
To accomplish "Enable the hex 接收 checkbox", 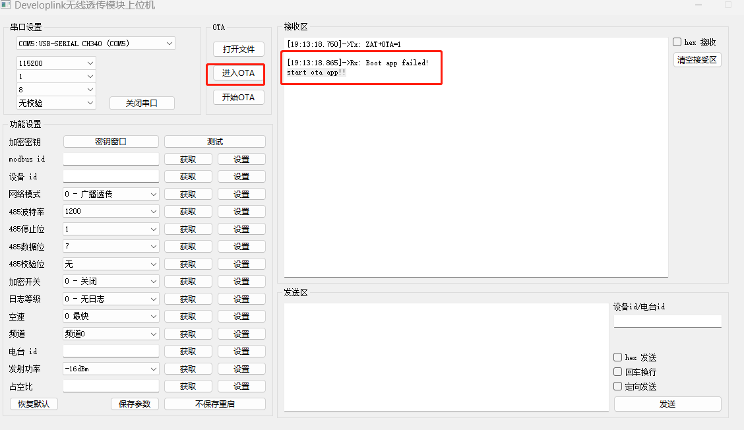I will pyautogui.click(x=677, y=42).
